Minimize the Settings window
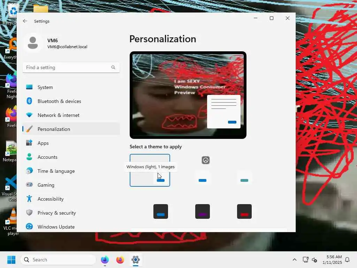 pyautogui.click(x=256, y=18)
